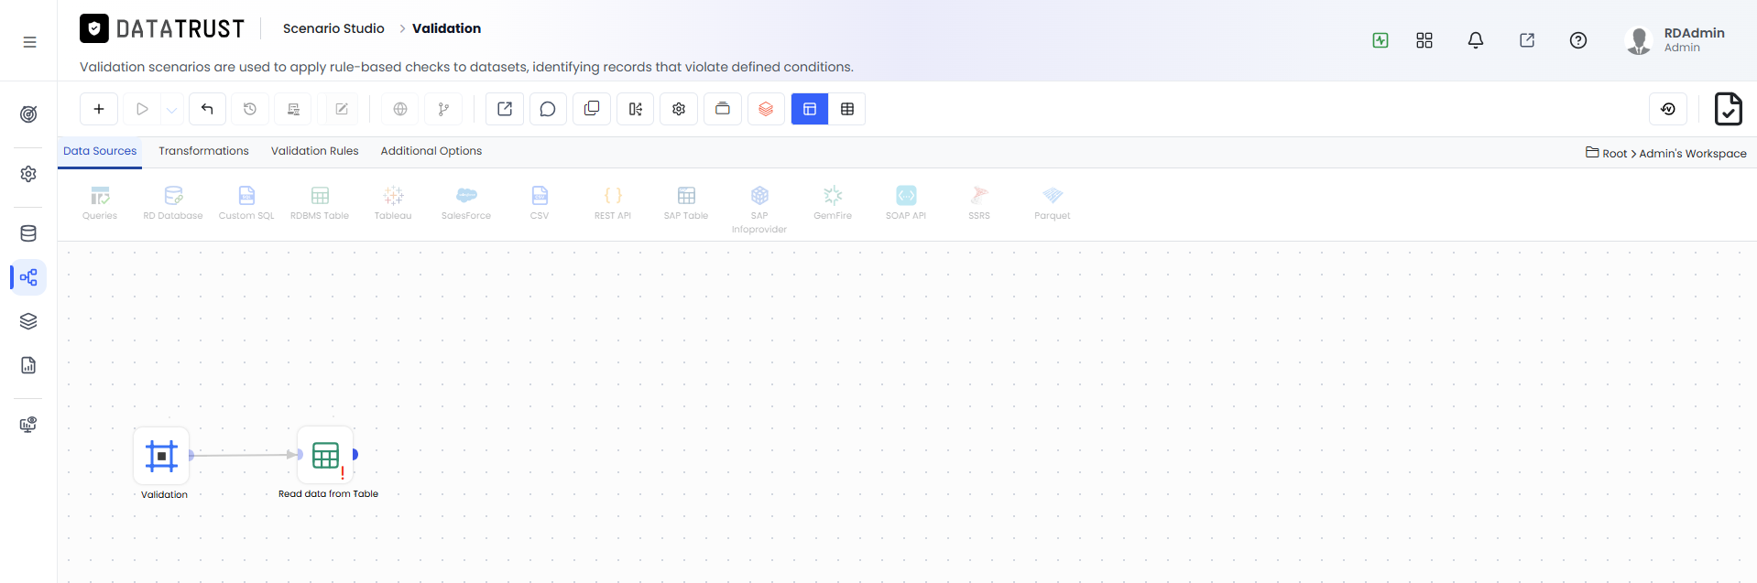Click the stacked cards toolbar icon

click(723, 109)
